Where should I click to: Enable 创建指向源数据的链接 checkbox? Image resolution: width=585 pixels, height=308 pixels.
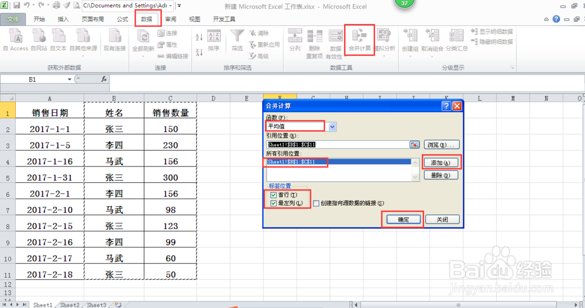tap(316, 203)
